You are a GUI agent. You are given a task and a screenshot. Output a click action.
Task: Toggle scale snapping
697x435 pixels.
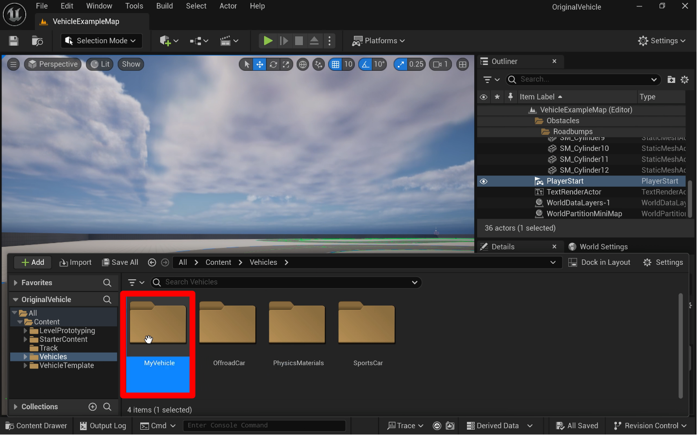(x=400, y=64)
